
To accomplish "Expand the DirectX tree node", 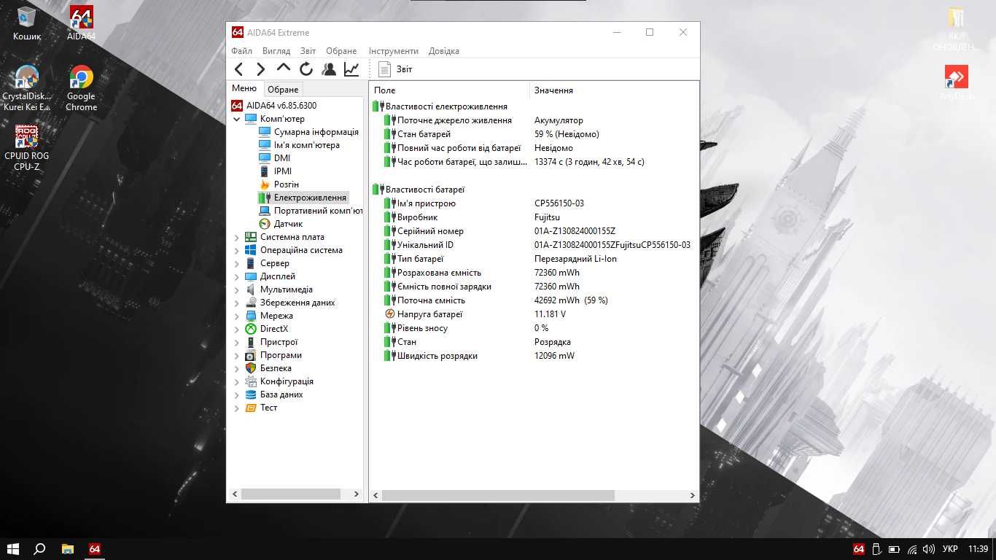I will click(236, 329).
